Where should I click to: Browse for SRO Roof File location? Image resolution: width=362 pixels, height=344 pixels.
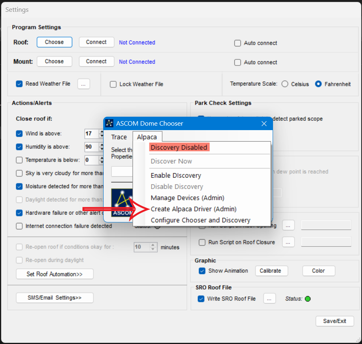pyautogui.click(x=269, y=298)
